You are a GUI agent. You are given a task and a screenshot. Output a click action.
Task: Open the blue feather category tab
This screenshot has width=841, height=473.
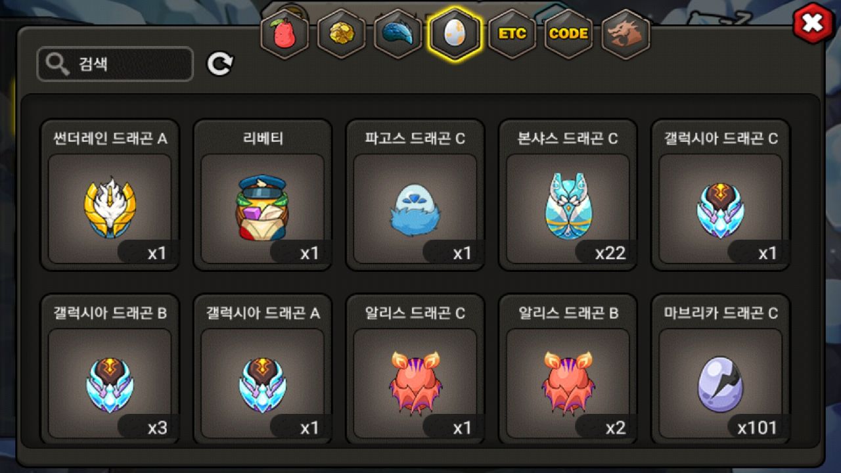click(x=398, y=34)
